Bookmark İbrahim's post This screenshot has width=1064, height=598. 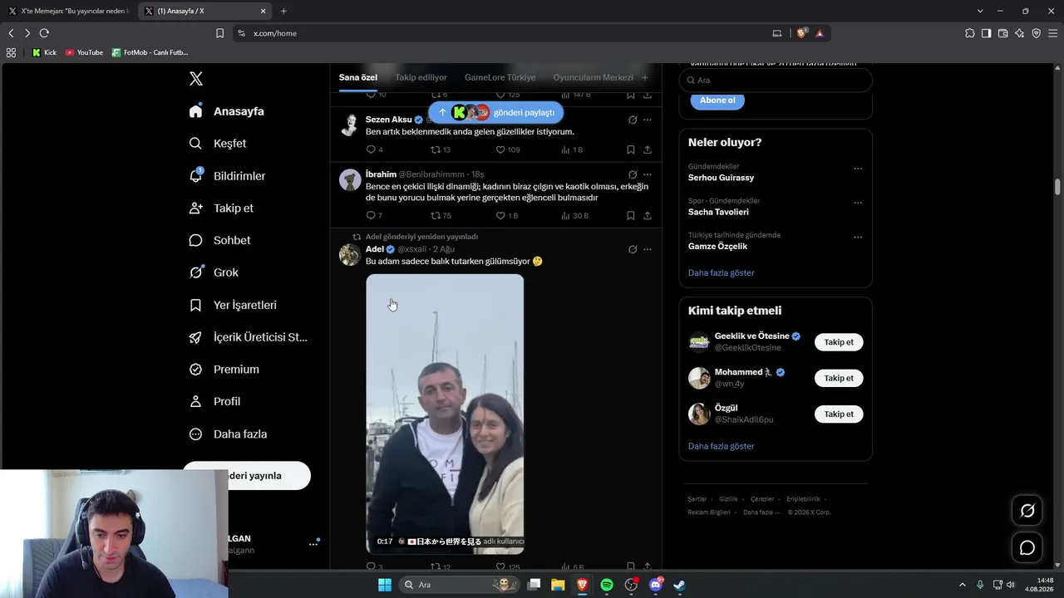631,215
